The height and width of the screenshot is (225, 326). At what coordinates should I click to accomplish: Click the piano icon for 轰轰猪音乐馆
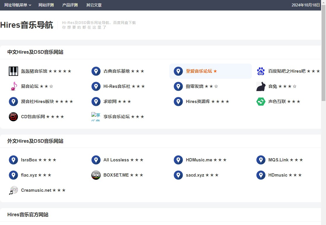click(13, 71)
